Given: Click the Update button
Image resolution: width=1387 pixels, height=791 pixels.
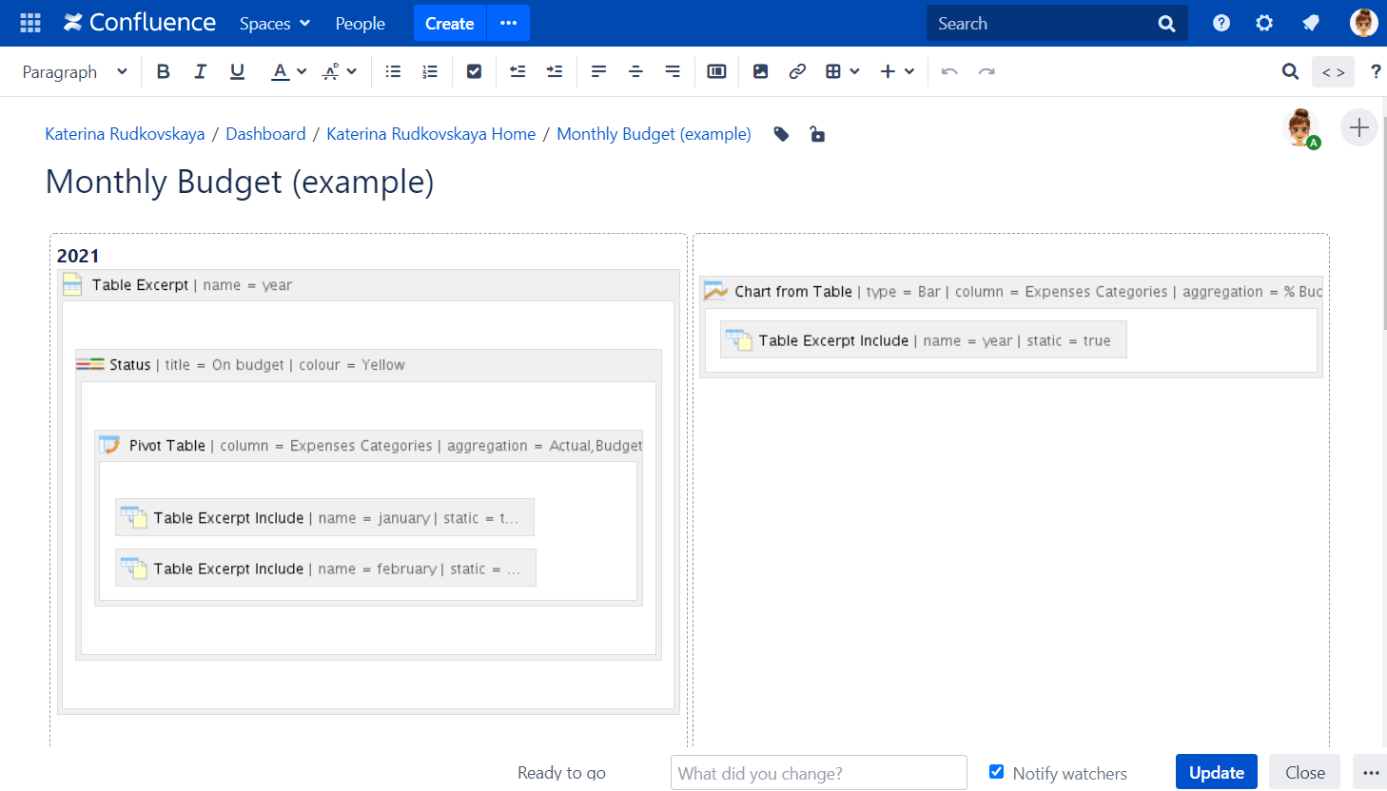Looking at the screenshot, I should (1216, 772).
